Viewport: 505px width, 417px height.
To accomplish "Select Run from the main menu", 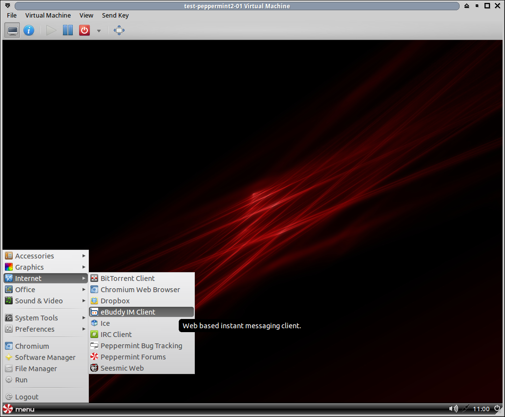I will click(x=45, y=380).
